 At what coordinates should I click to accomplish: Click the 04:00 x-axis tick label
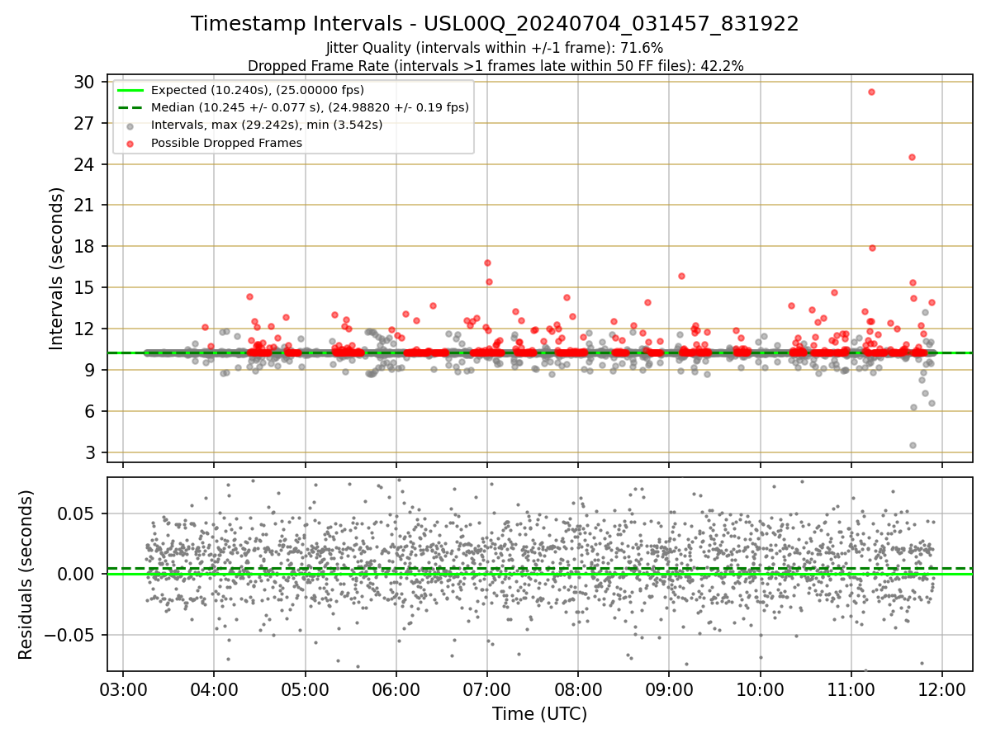pyautogui.click(x=214, y=689)
